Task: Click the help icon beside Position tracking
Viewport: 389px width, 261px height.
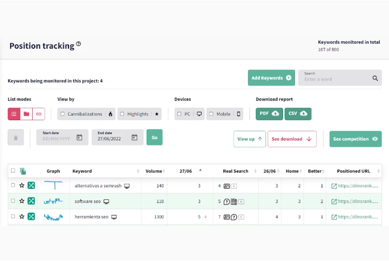Action: pos(79,44)
